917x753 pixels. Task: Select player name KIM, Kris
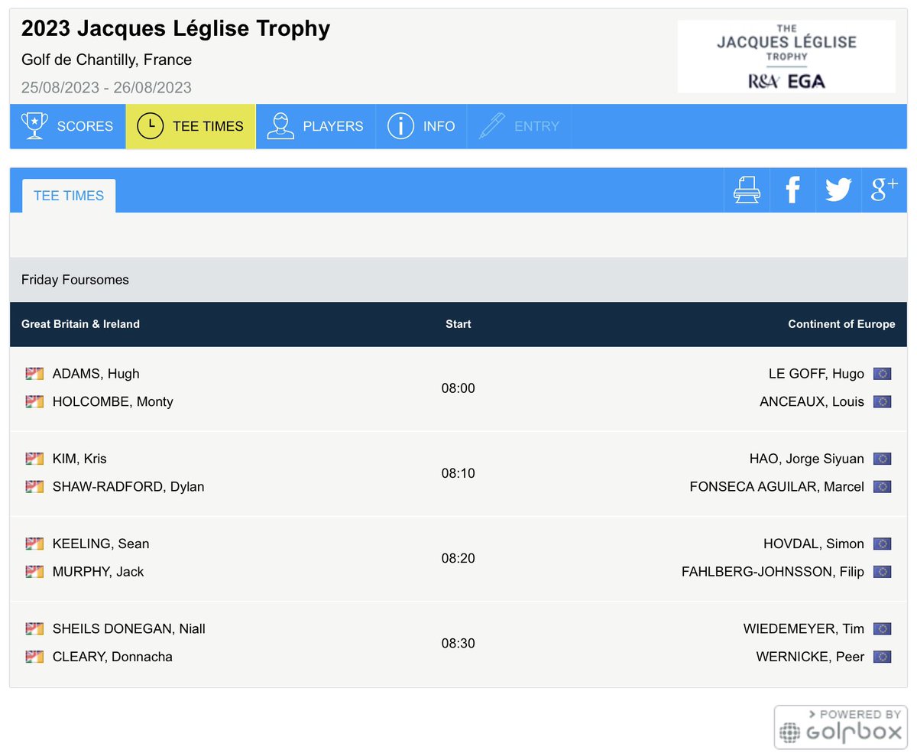[x=79, y=459]
